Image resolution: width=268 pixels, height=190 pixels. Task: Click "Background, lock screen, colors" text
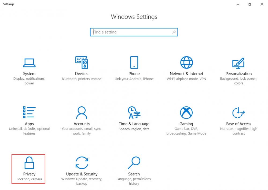point(238,81)
